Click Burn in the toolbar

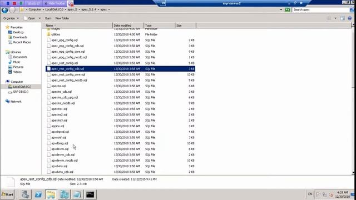click(x=48, y=18)
